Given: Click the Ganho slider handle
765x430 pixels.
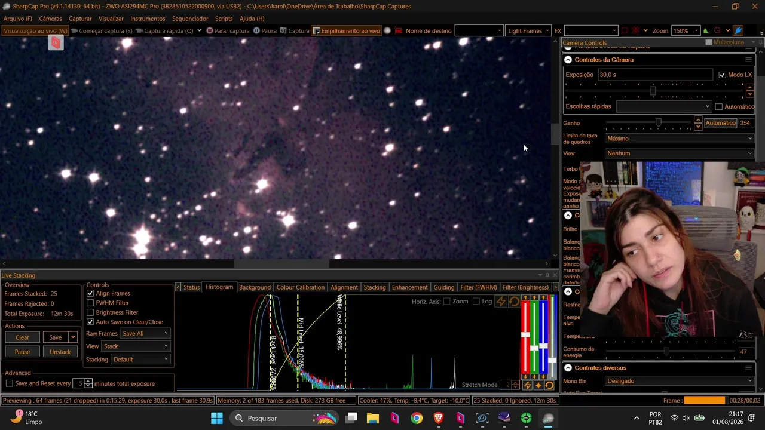Looking at the screenshot, I should coord(658,123).
